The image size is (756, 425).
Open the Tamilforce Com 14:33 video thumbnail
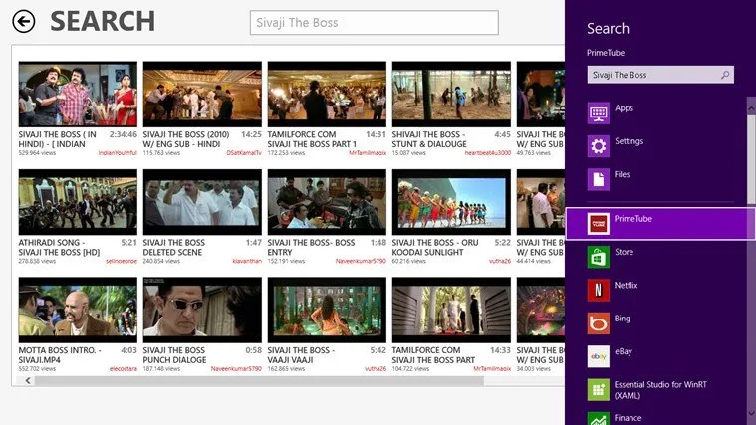[451, 310]
